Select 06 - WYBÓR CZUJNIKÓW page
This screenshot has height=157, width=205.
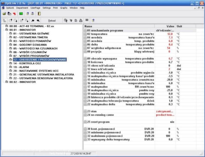[30, 52]
